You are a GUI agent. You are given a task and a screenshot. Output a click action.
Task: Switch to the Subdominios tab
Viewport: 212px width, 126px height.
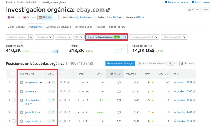point(117,27)
